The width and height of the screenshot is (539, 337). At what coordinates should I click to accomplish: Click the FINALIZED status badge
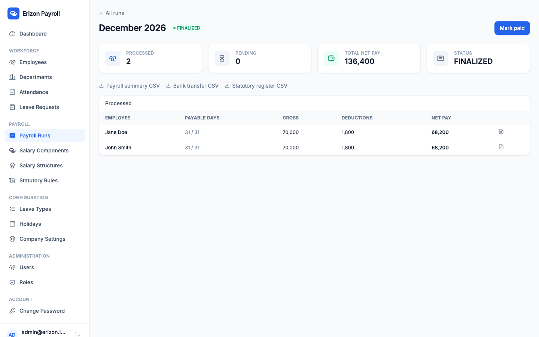pos(187,28)
